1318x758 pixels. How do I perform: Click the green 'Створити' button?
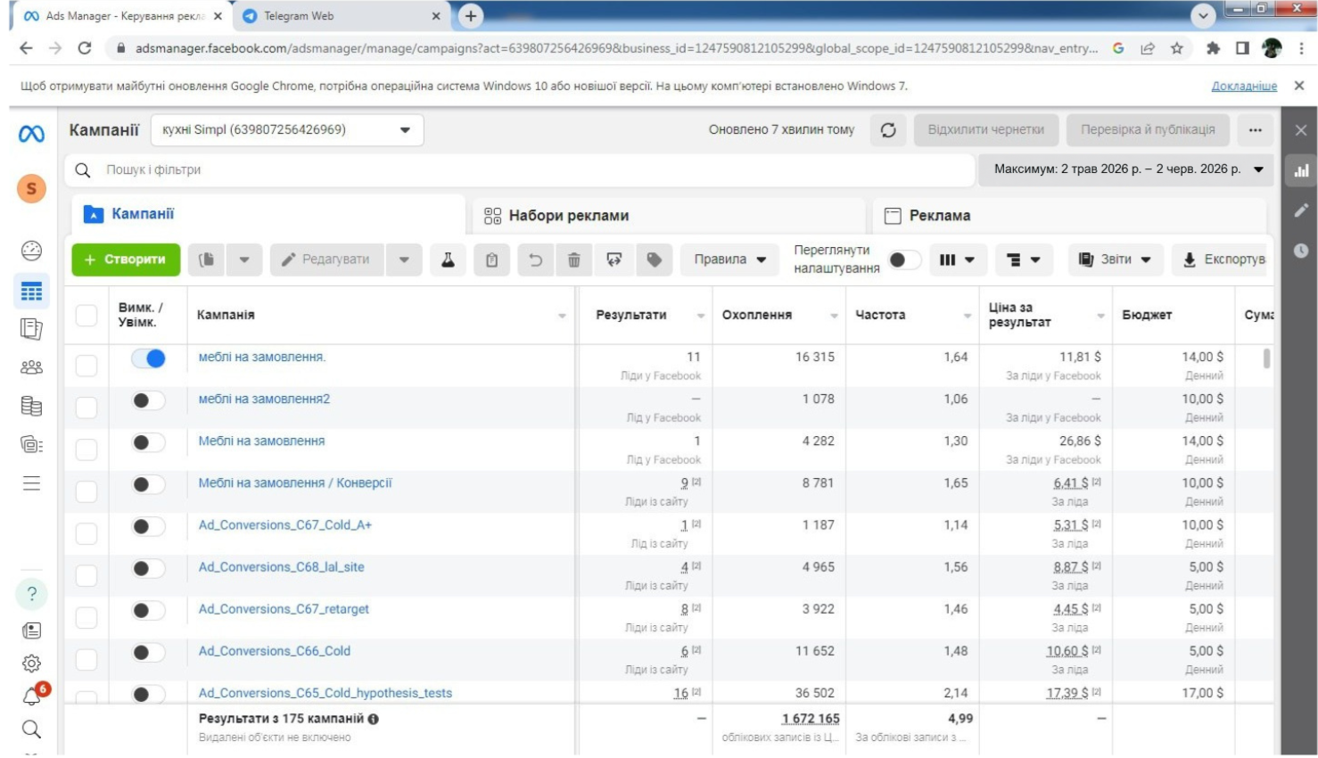126,260
